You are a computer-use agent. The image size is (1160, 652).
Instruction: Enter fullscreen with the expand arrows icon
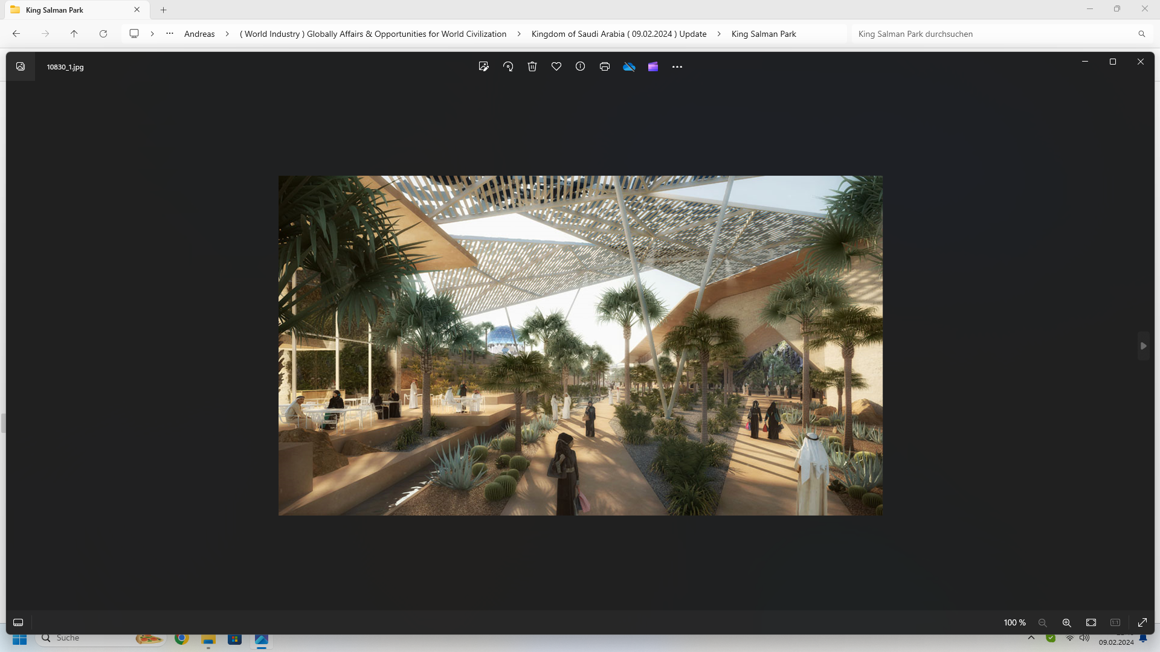coord(1142,622)
